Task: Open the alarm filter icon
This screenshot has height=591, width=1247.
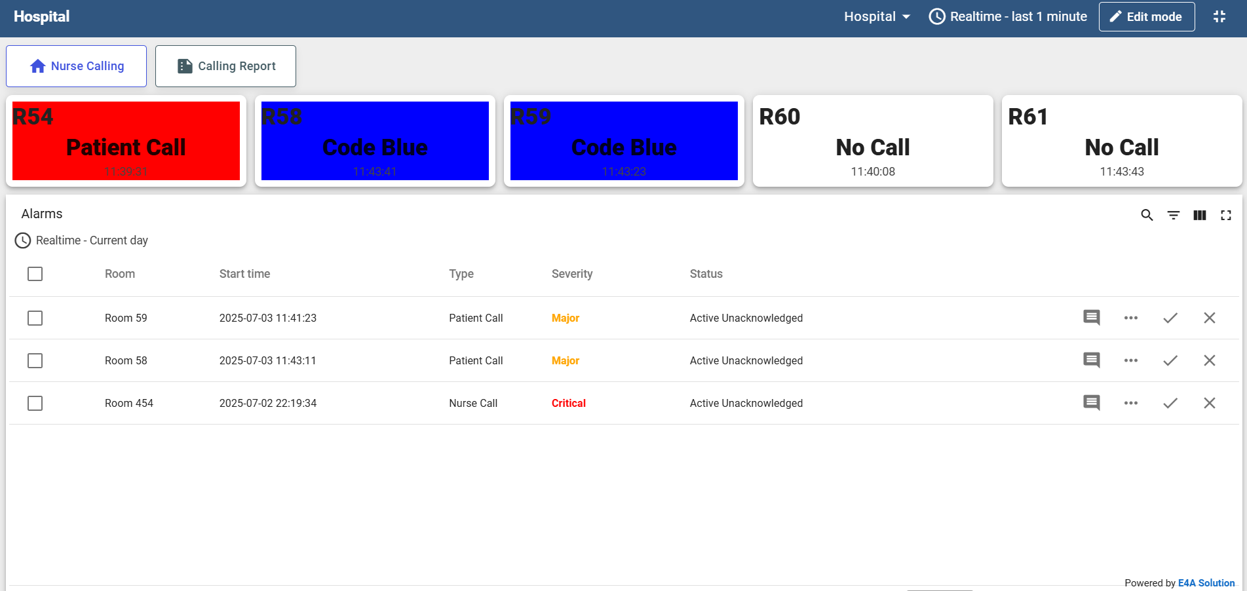Action: pyautogui.click(x=1173, y=215)
